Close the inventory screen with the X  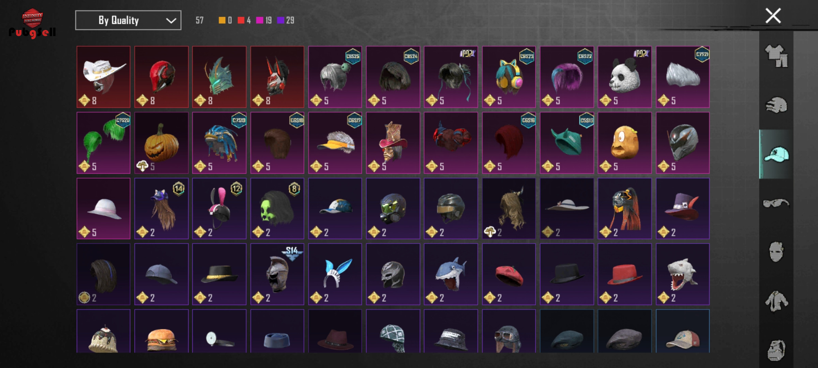coord(773,16)
